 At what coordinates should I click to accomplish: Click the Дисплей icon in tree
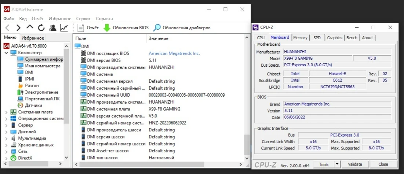tap(14, 132)
